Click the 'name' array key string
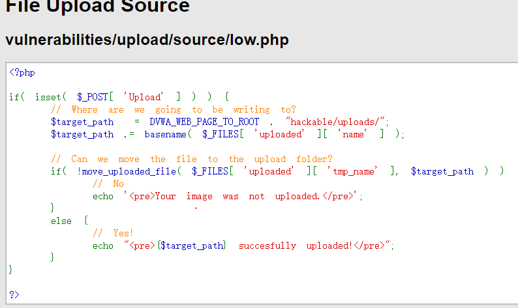Screen dimensions: 518x308 352,134
